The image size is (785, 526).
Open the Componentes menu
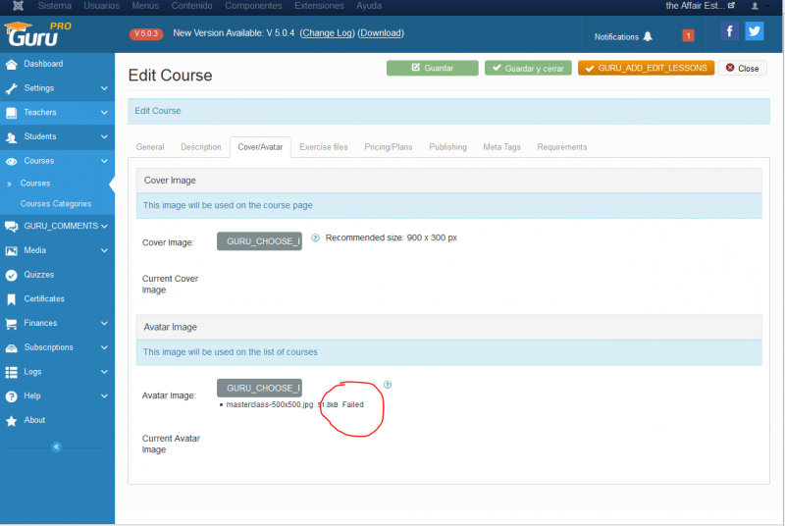pyautogui.click(x=253, y=6)
